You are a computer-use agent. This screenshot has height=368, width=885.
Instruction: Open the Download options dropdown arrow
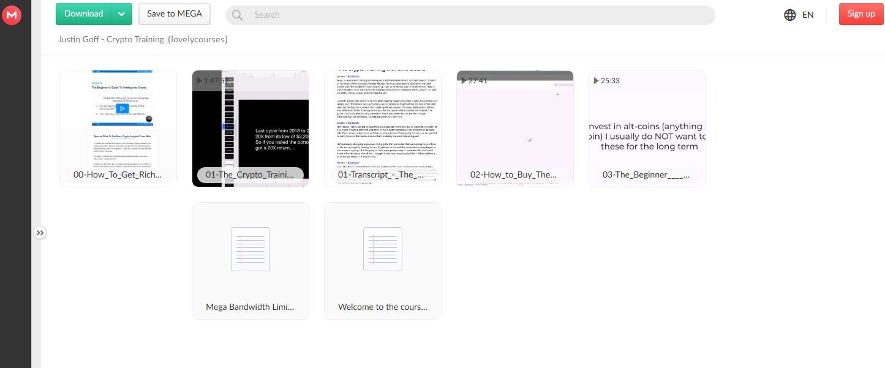122,14
